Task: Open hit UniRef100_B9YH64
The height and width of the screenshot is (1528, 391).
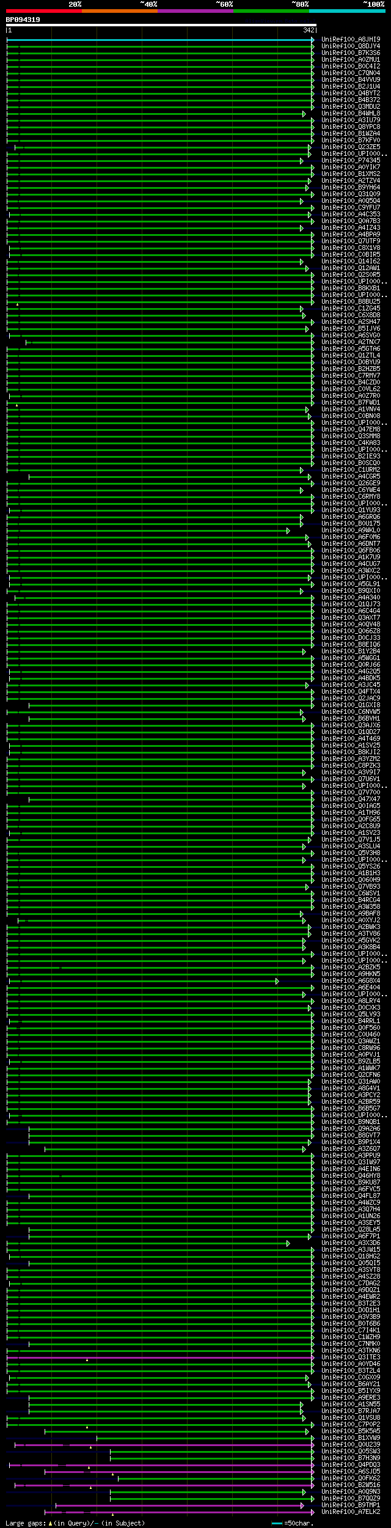Action: [x=351, y=188]
